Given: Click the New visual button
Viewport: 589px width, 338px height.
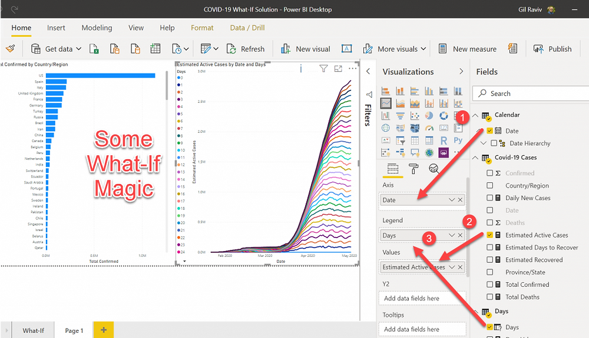Looking at the screenshot, I should pyautogui.click(x=305, y=49).
